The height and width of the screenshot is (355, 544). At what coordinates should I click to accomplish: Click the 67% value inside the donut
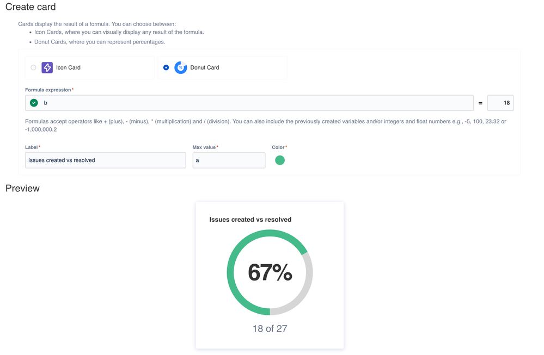pos(270,272)
